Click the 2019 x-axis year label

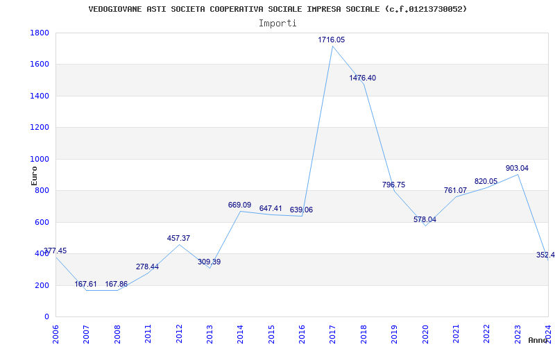[395, 334]
